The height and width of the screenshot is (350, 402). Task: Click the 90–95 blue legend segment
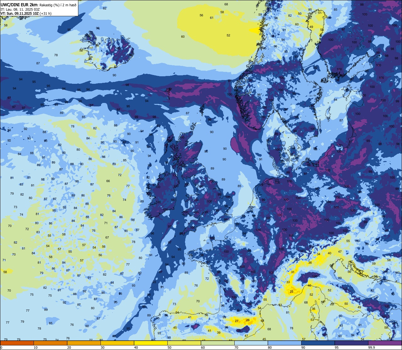[x=318, y=343]
